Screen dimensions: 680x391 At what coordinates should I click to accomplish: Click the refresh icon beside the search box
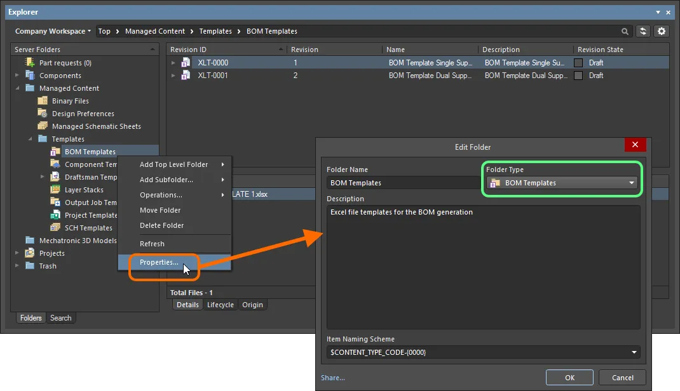click(x=644, y=31)
